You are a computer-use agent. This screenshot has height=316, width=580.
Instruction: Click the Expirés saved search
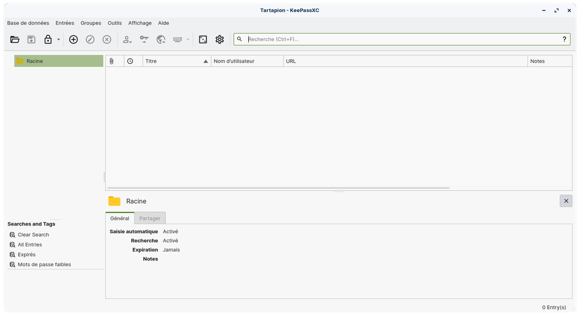point(26,255)
